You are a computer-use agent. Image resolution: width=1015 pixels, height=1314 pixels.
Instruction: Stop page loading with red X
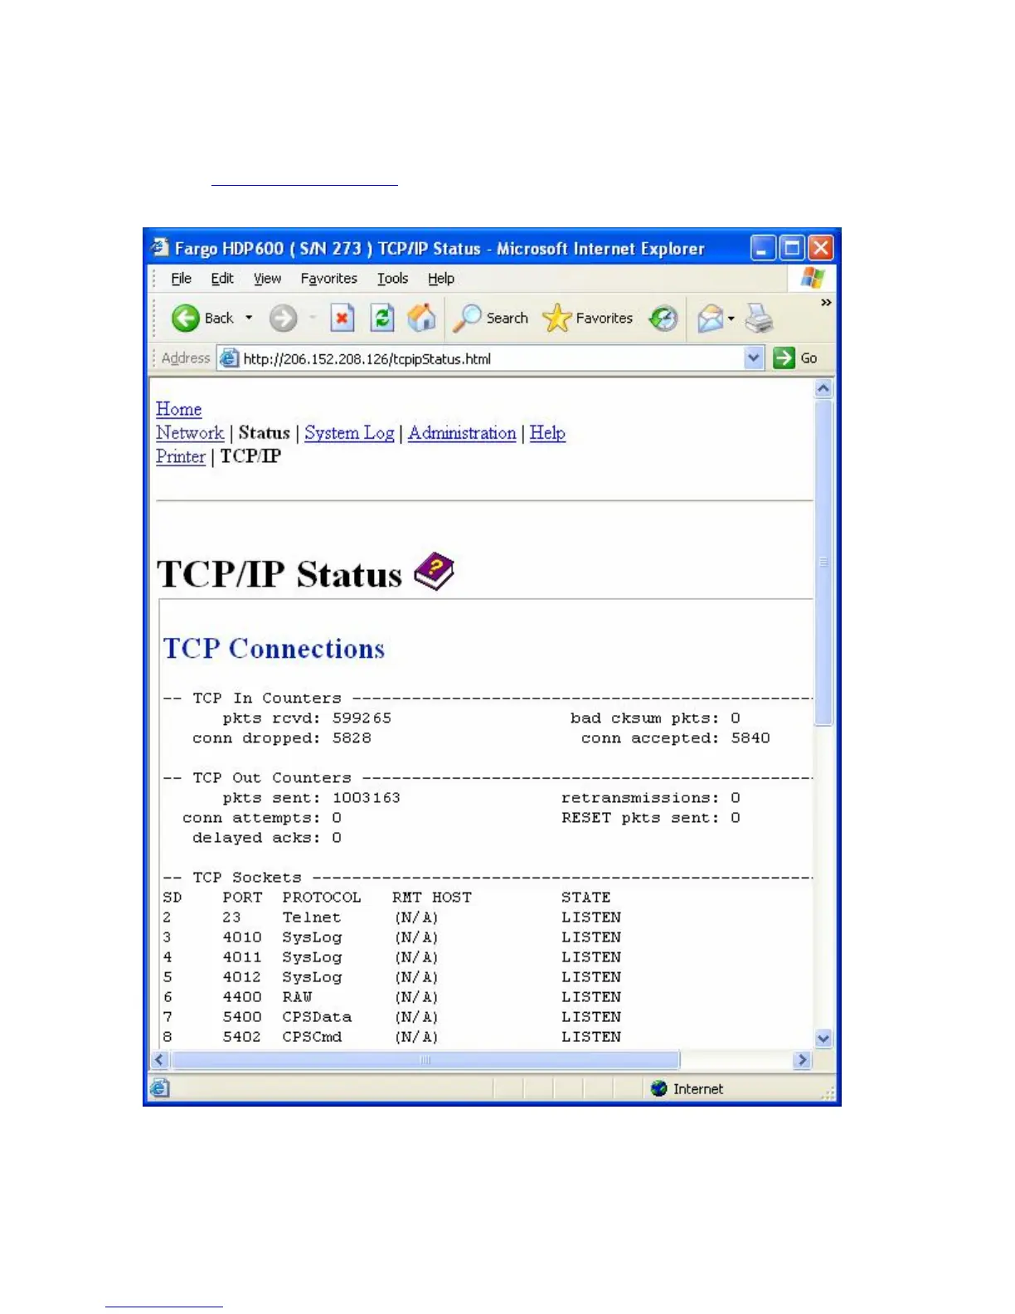(342, 318)
